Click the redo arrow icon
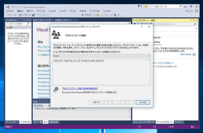The height and width of the screenshot is (133, 203). coord(44,15)
